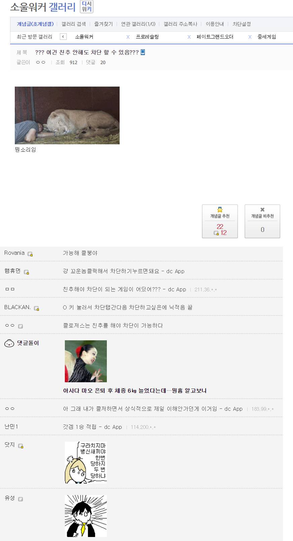Screen dimensions: 293x541
Task: Click the lion sleeping image thumbnail
Action: click(x=67, y=115)
